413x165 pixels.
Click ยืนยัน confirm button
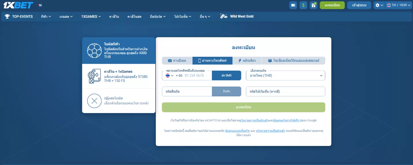[227, 91]
